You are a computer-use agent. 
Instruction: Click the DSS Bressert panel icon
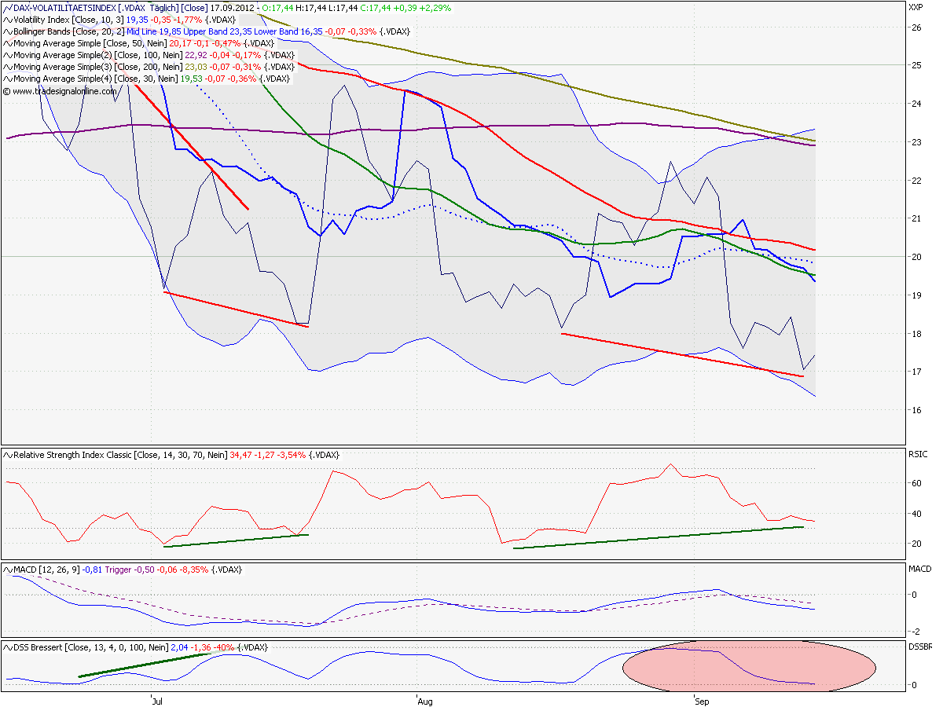[8, 648]
